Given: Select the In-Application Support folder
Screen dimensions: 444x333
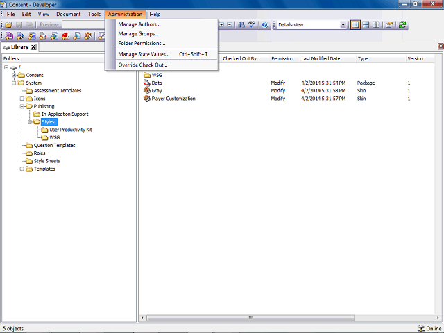Looking at the screenshot, I should [x=65, y=114].
